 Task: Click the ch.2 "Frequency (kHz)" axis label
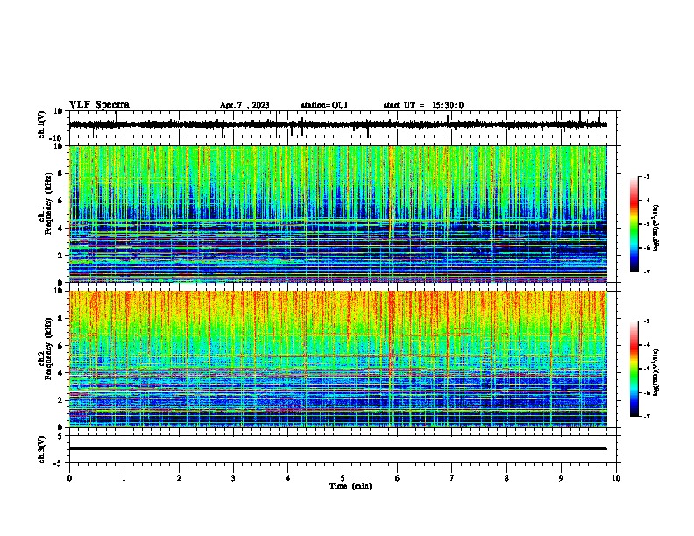click(x=48, y=349)
